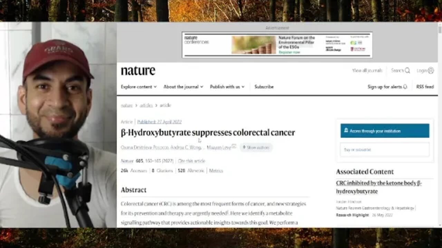Open the Metrics link

[x=216, y=170]
